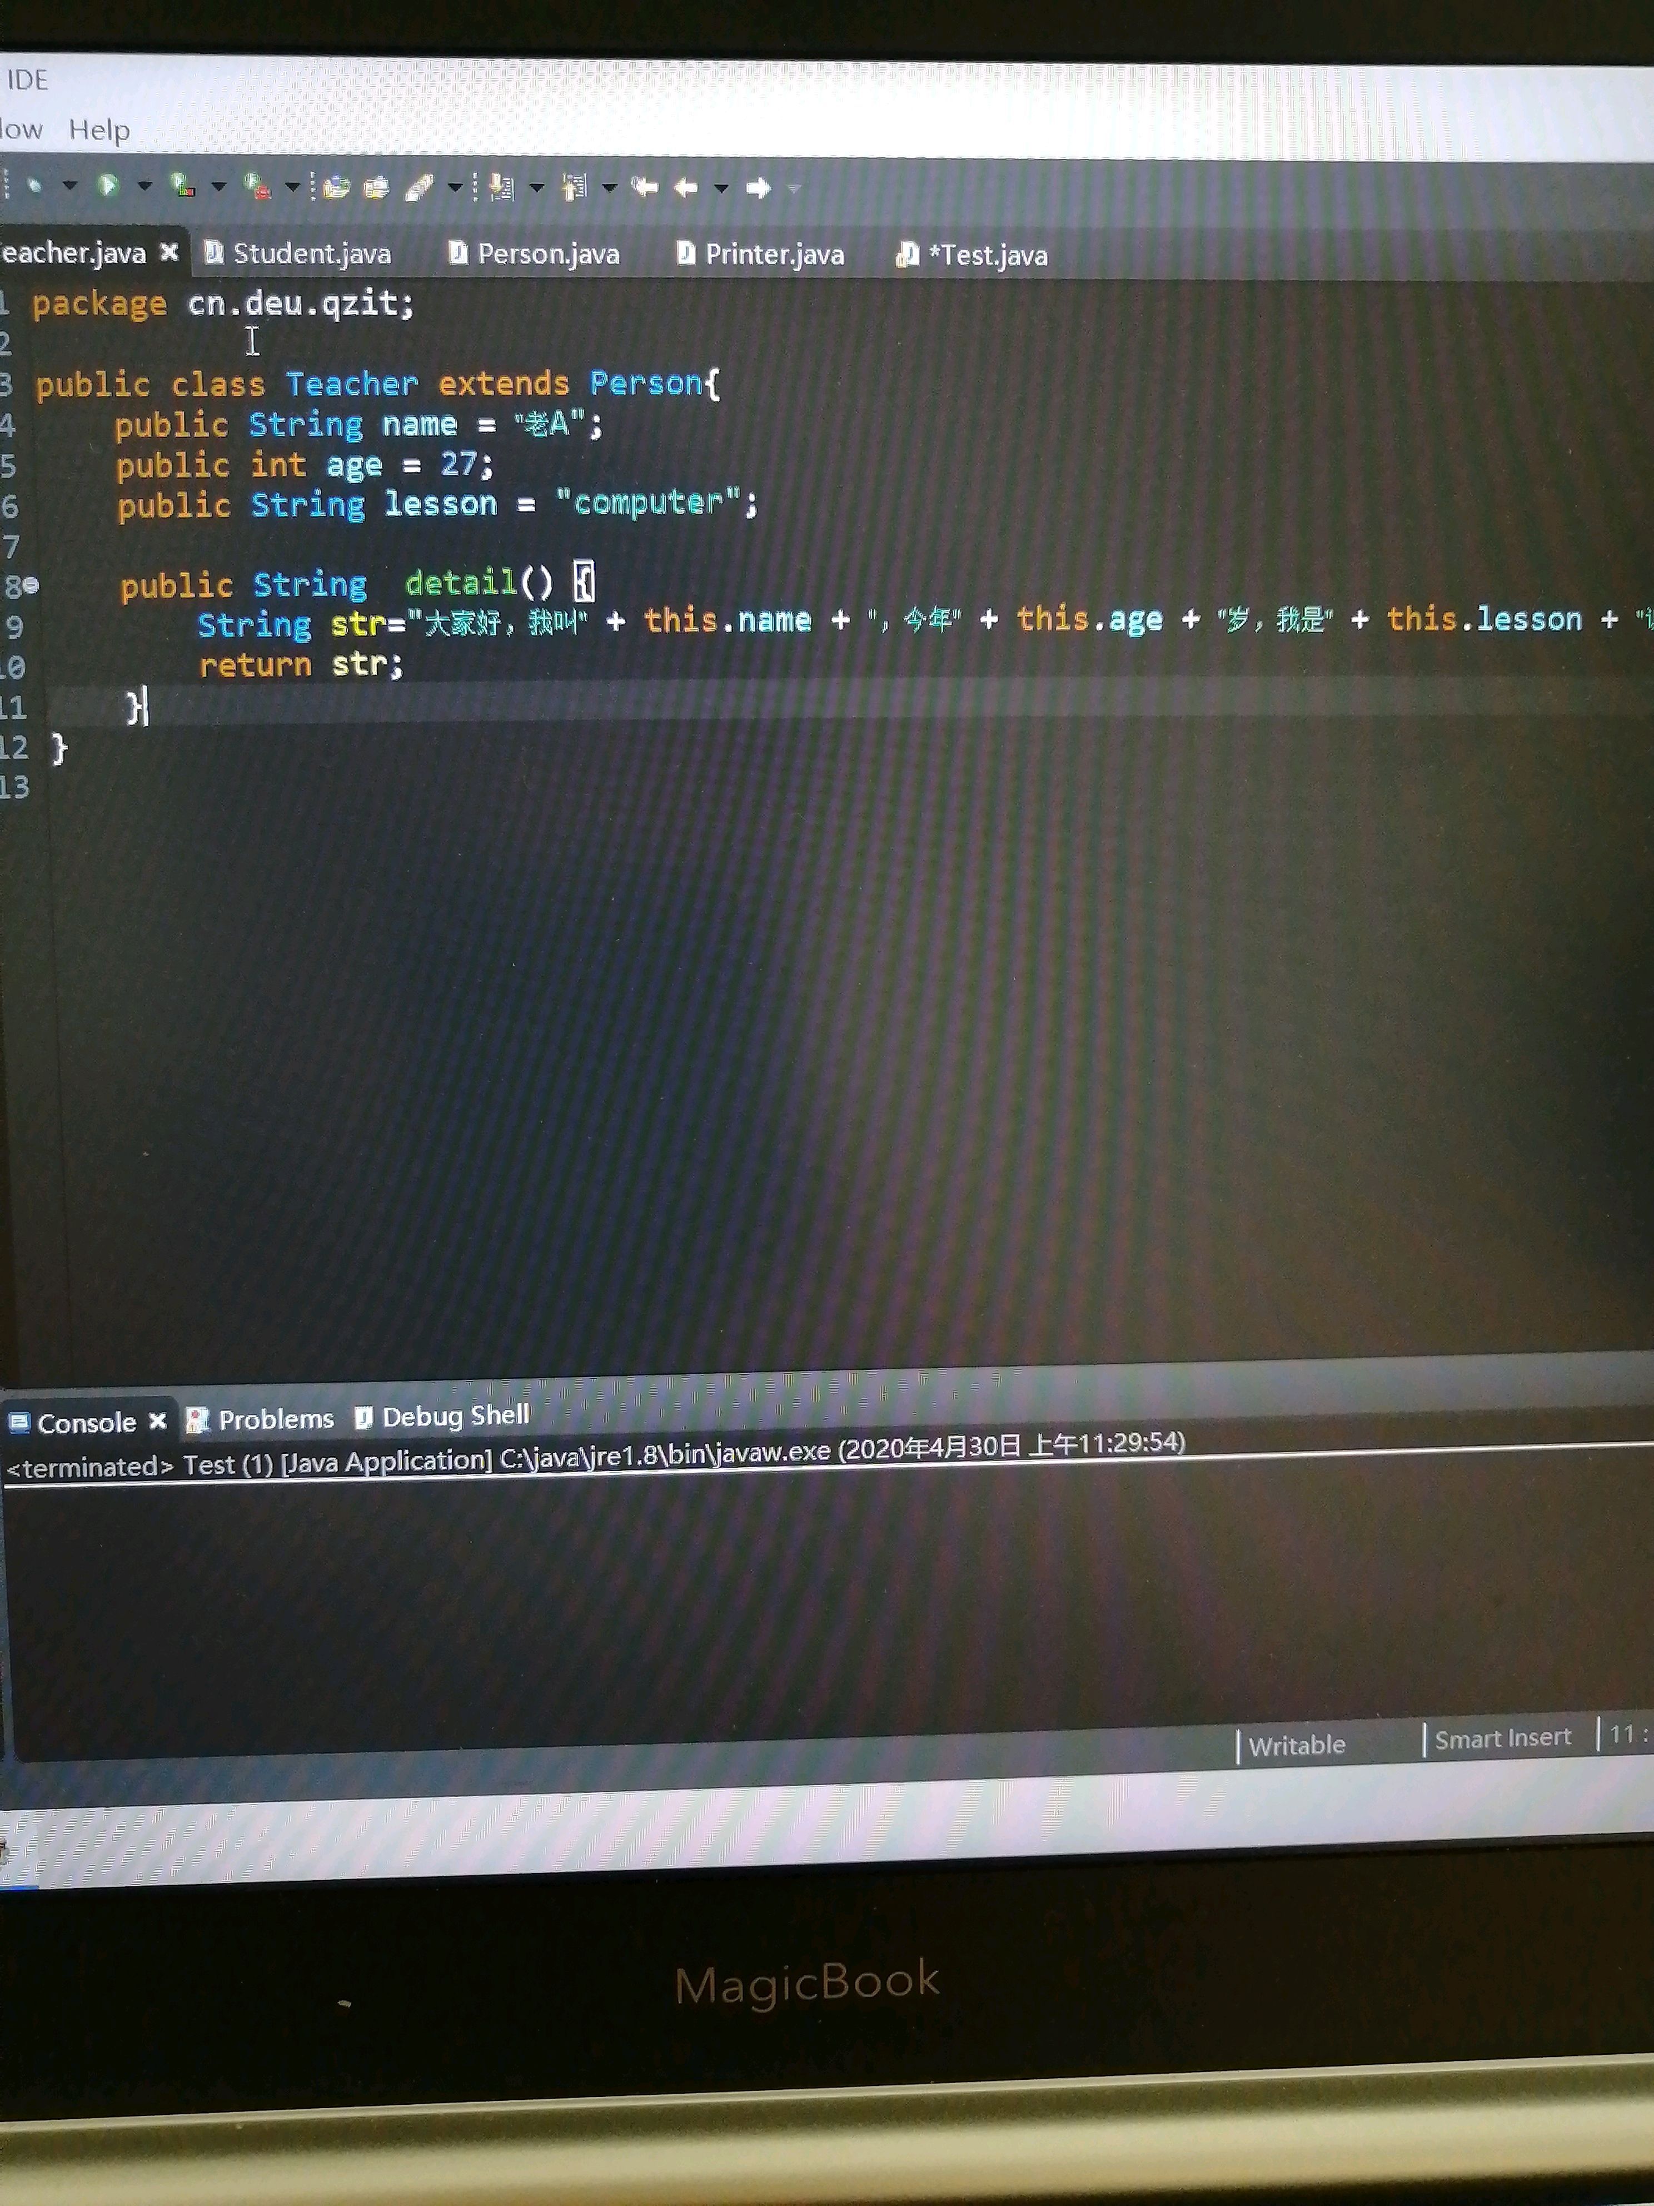Image resolution: width=1654 pixels, height=2206 pixels.
Task: Click the terminated Test launch description
Action: pyautogui.click(x=595, y=1454)
